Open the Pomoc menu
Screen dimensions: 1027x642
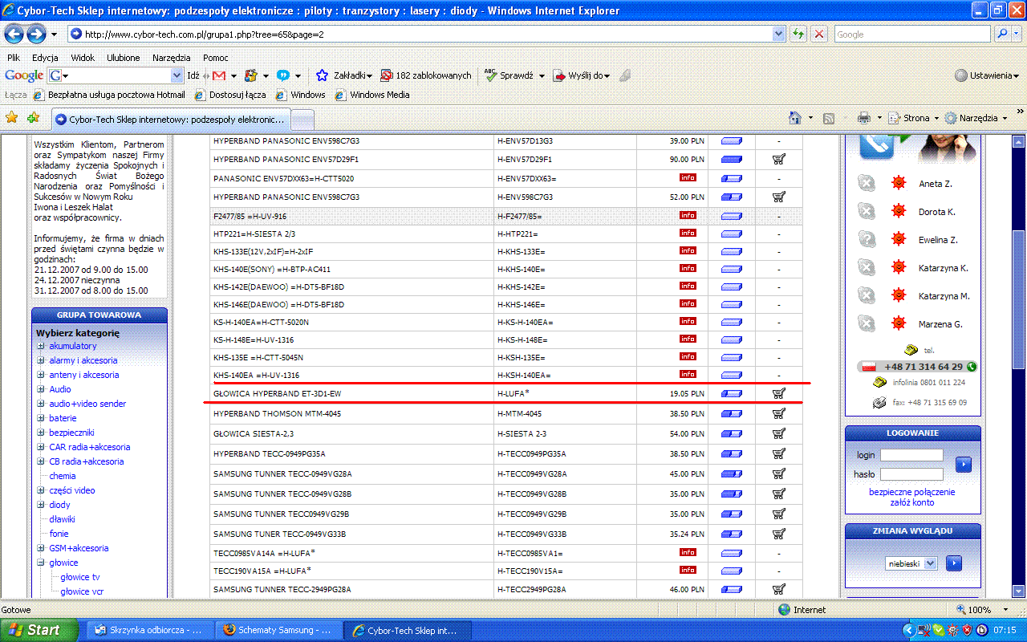(x=216, y=58)
